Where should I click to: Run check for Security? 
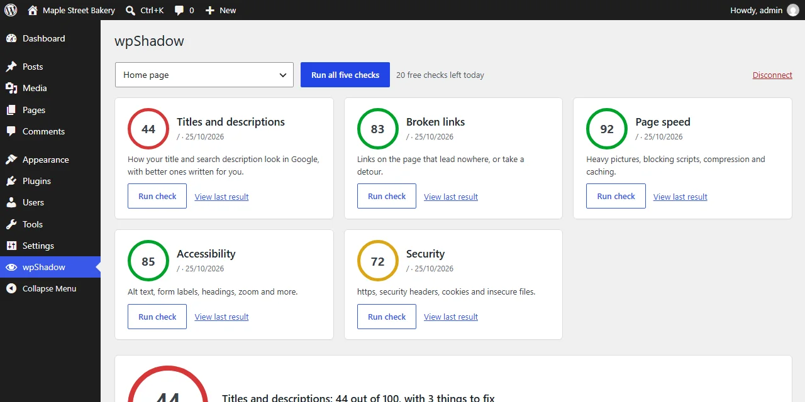pyautogui.click(x=387, y=317)
